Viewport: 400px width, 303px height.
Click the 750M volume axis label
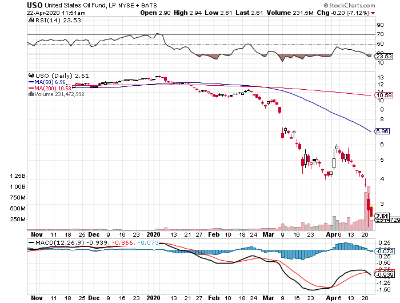coord(18,198)
